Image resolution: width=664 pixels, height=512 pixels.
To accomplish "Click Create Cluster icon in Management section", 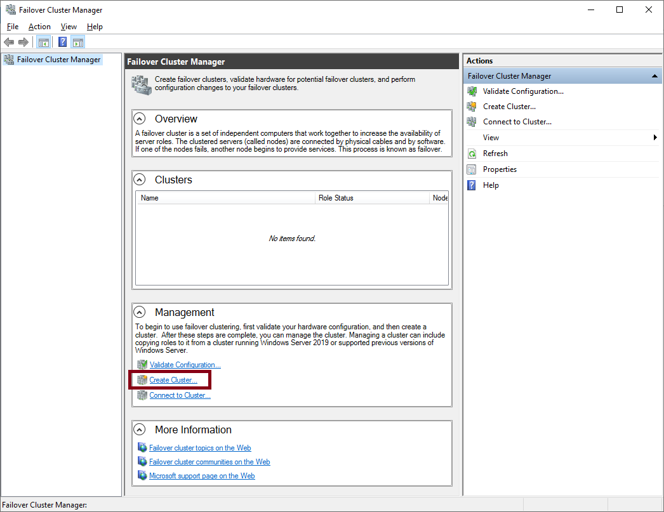I will pos(142,380).
